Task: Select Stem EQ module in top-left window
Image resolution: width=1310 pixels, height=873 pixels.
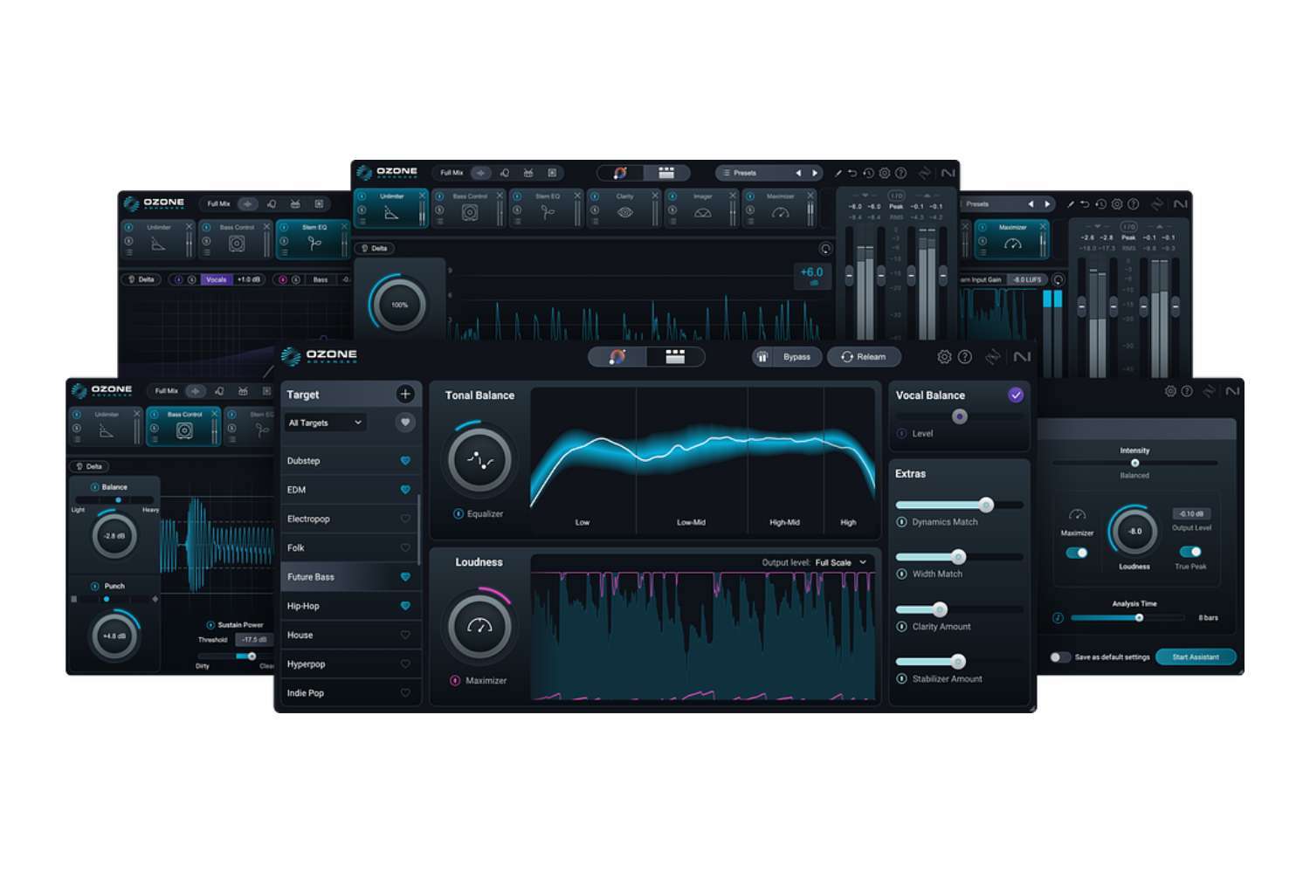Action: point(314,240)
